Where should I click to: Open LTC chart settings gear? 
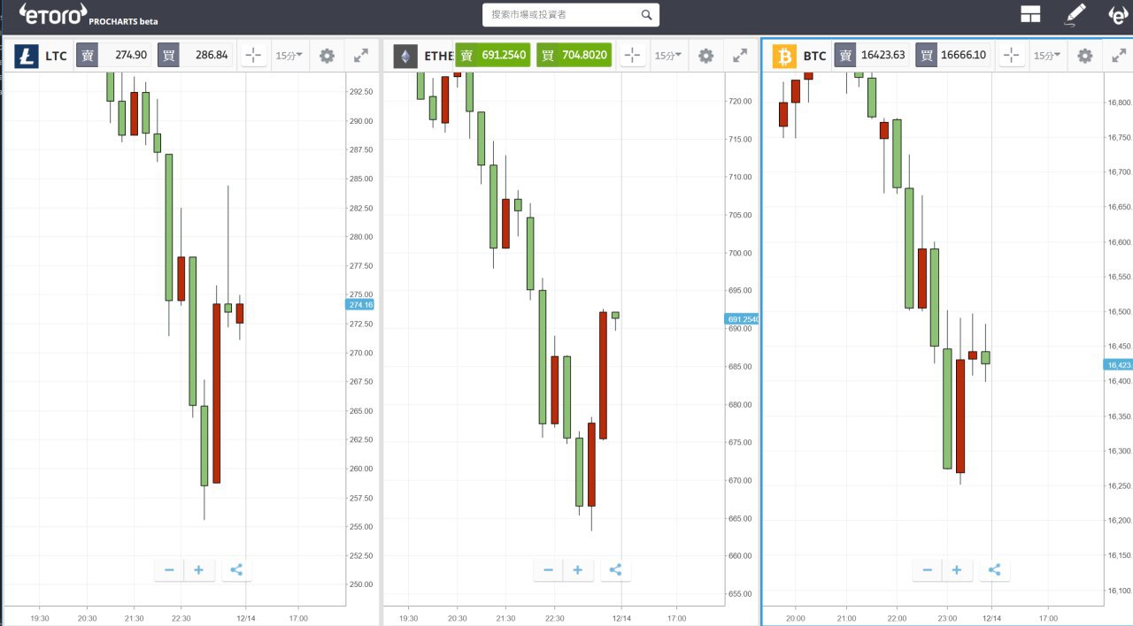327,56
